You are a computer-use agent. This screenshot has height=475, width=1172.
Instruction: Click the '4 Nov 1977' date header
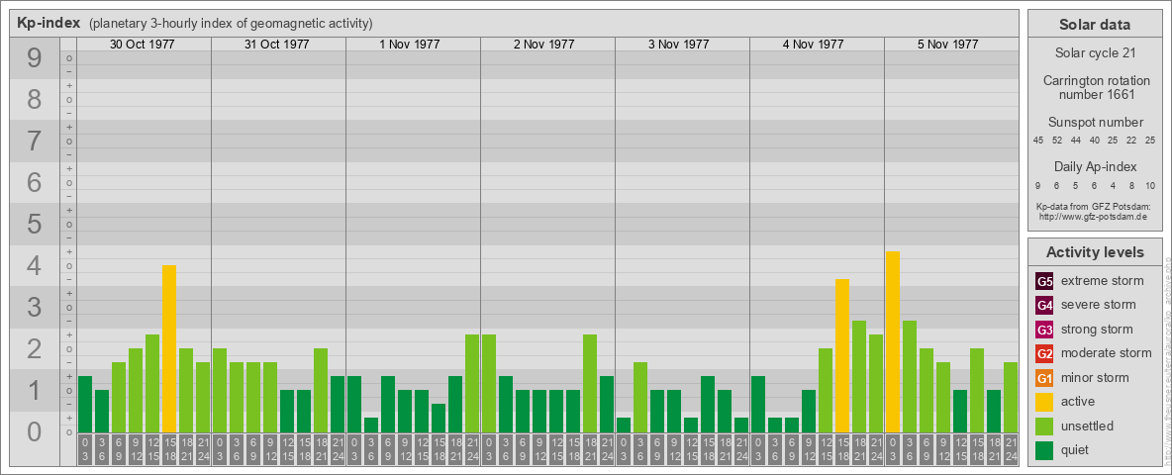coord(814,45)
